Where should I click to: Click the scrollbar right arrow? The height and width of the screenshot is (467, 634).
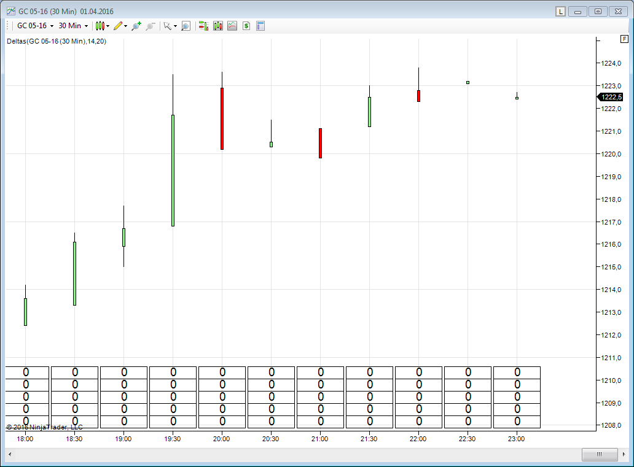click(624, 454)
